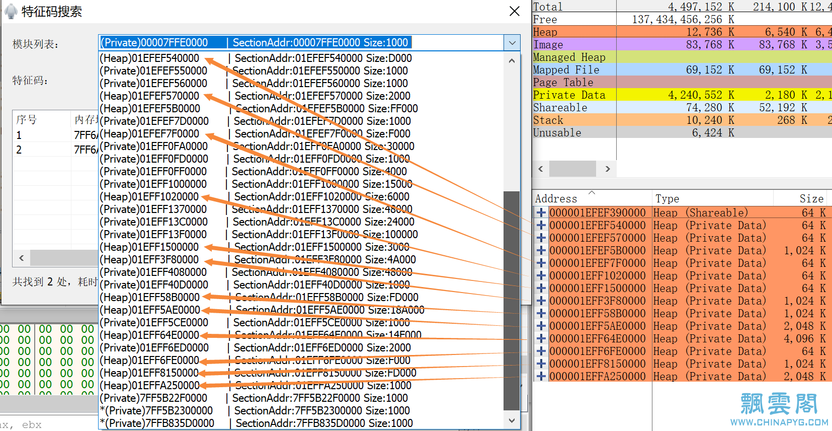This screenshot has width=832, height=431.
Task: Expand the 000001EFF1020000 heap row
Action: point(541,275)
